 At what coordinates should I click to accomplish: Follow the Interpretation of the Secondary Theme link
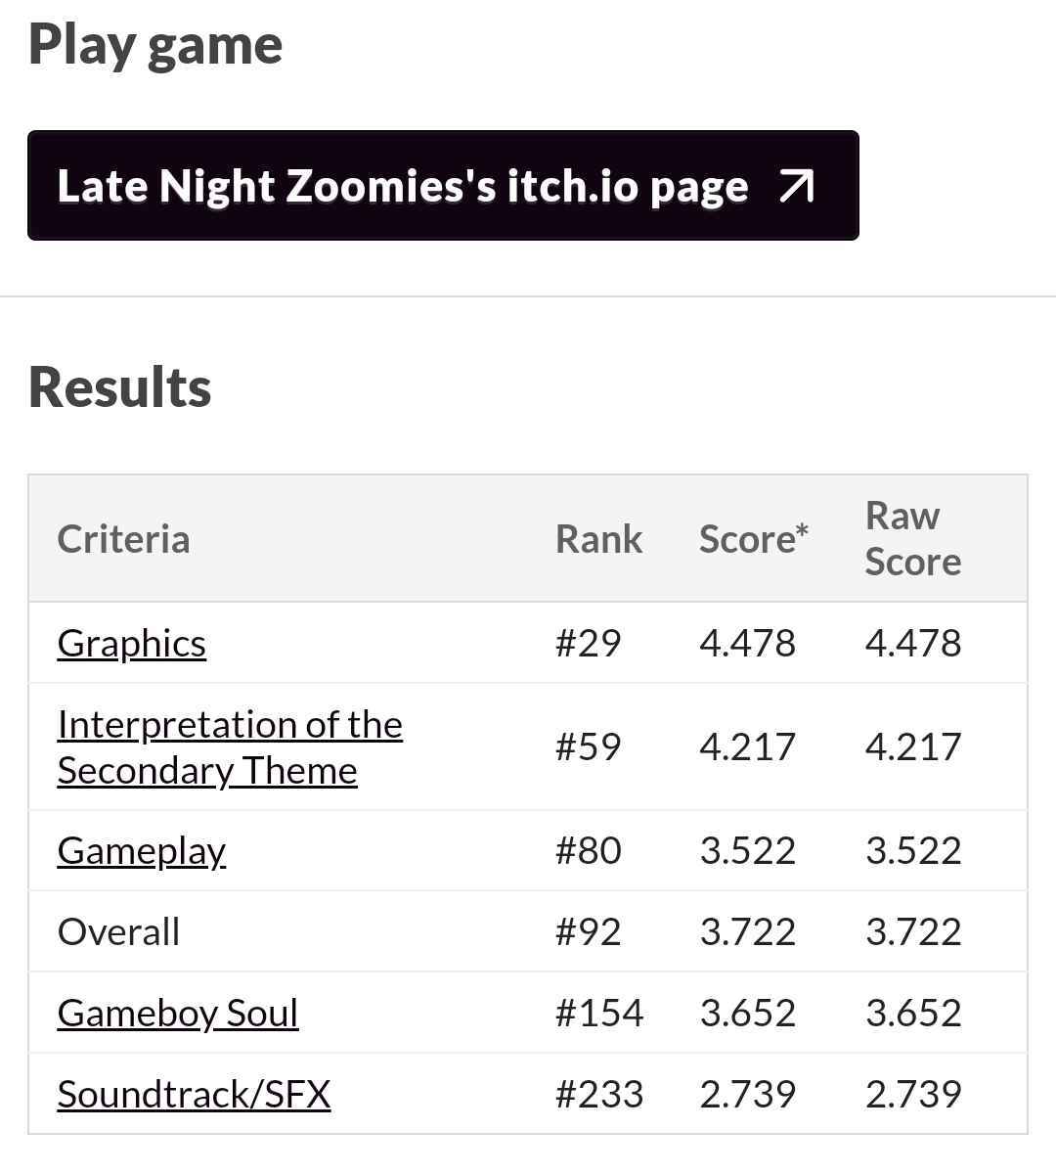click(x=230, y=747)
